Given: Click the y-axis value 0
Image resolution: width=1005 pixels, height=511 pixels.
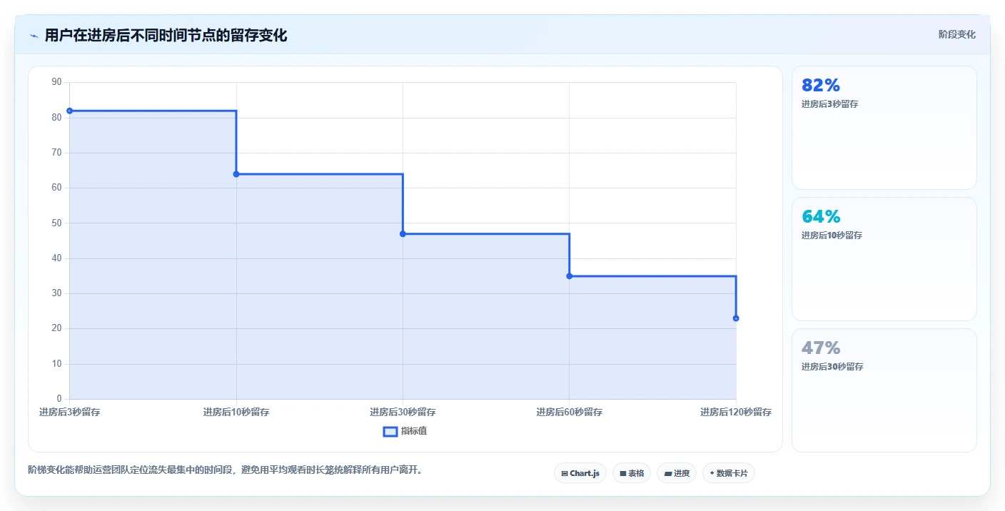Looking at the screenshot, I should pyautogui.click(x=59, y=398).
